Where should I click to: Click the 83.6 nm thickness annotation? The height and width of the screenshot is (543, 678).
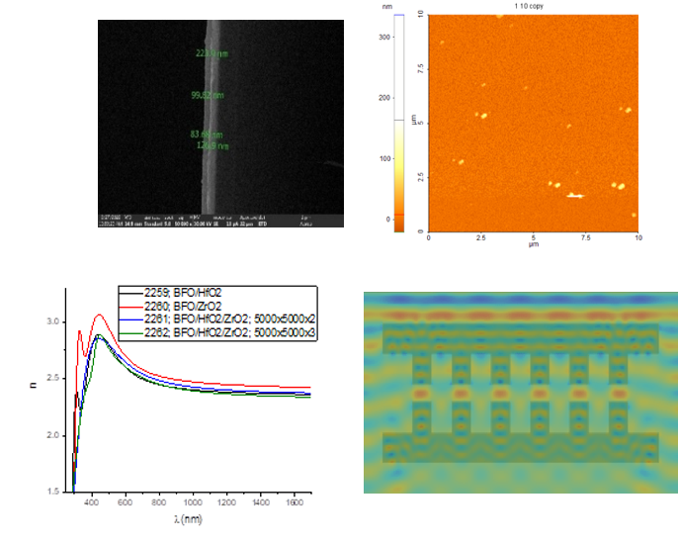206,134
